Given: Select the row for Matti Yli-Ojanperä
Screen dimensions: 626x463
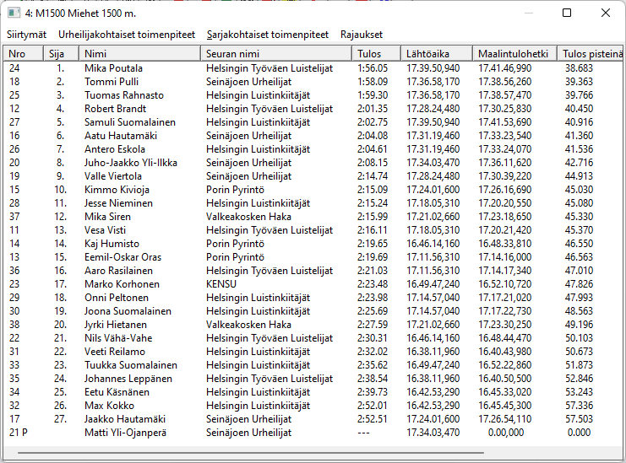Looking at the screenshot, I should pos(126,433).
